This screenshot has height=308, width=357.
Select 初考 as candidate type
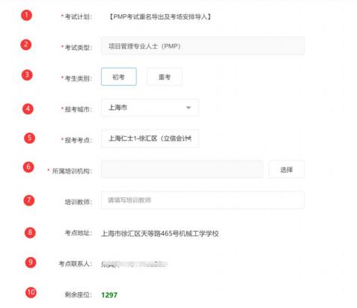(119, 77)
